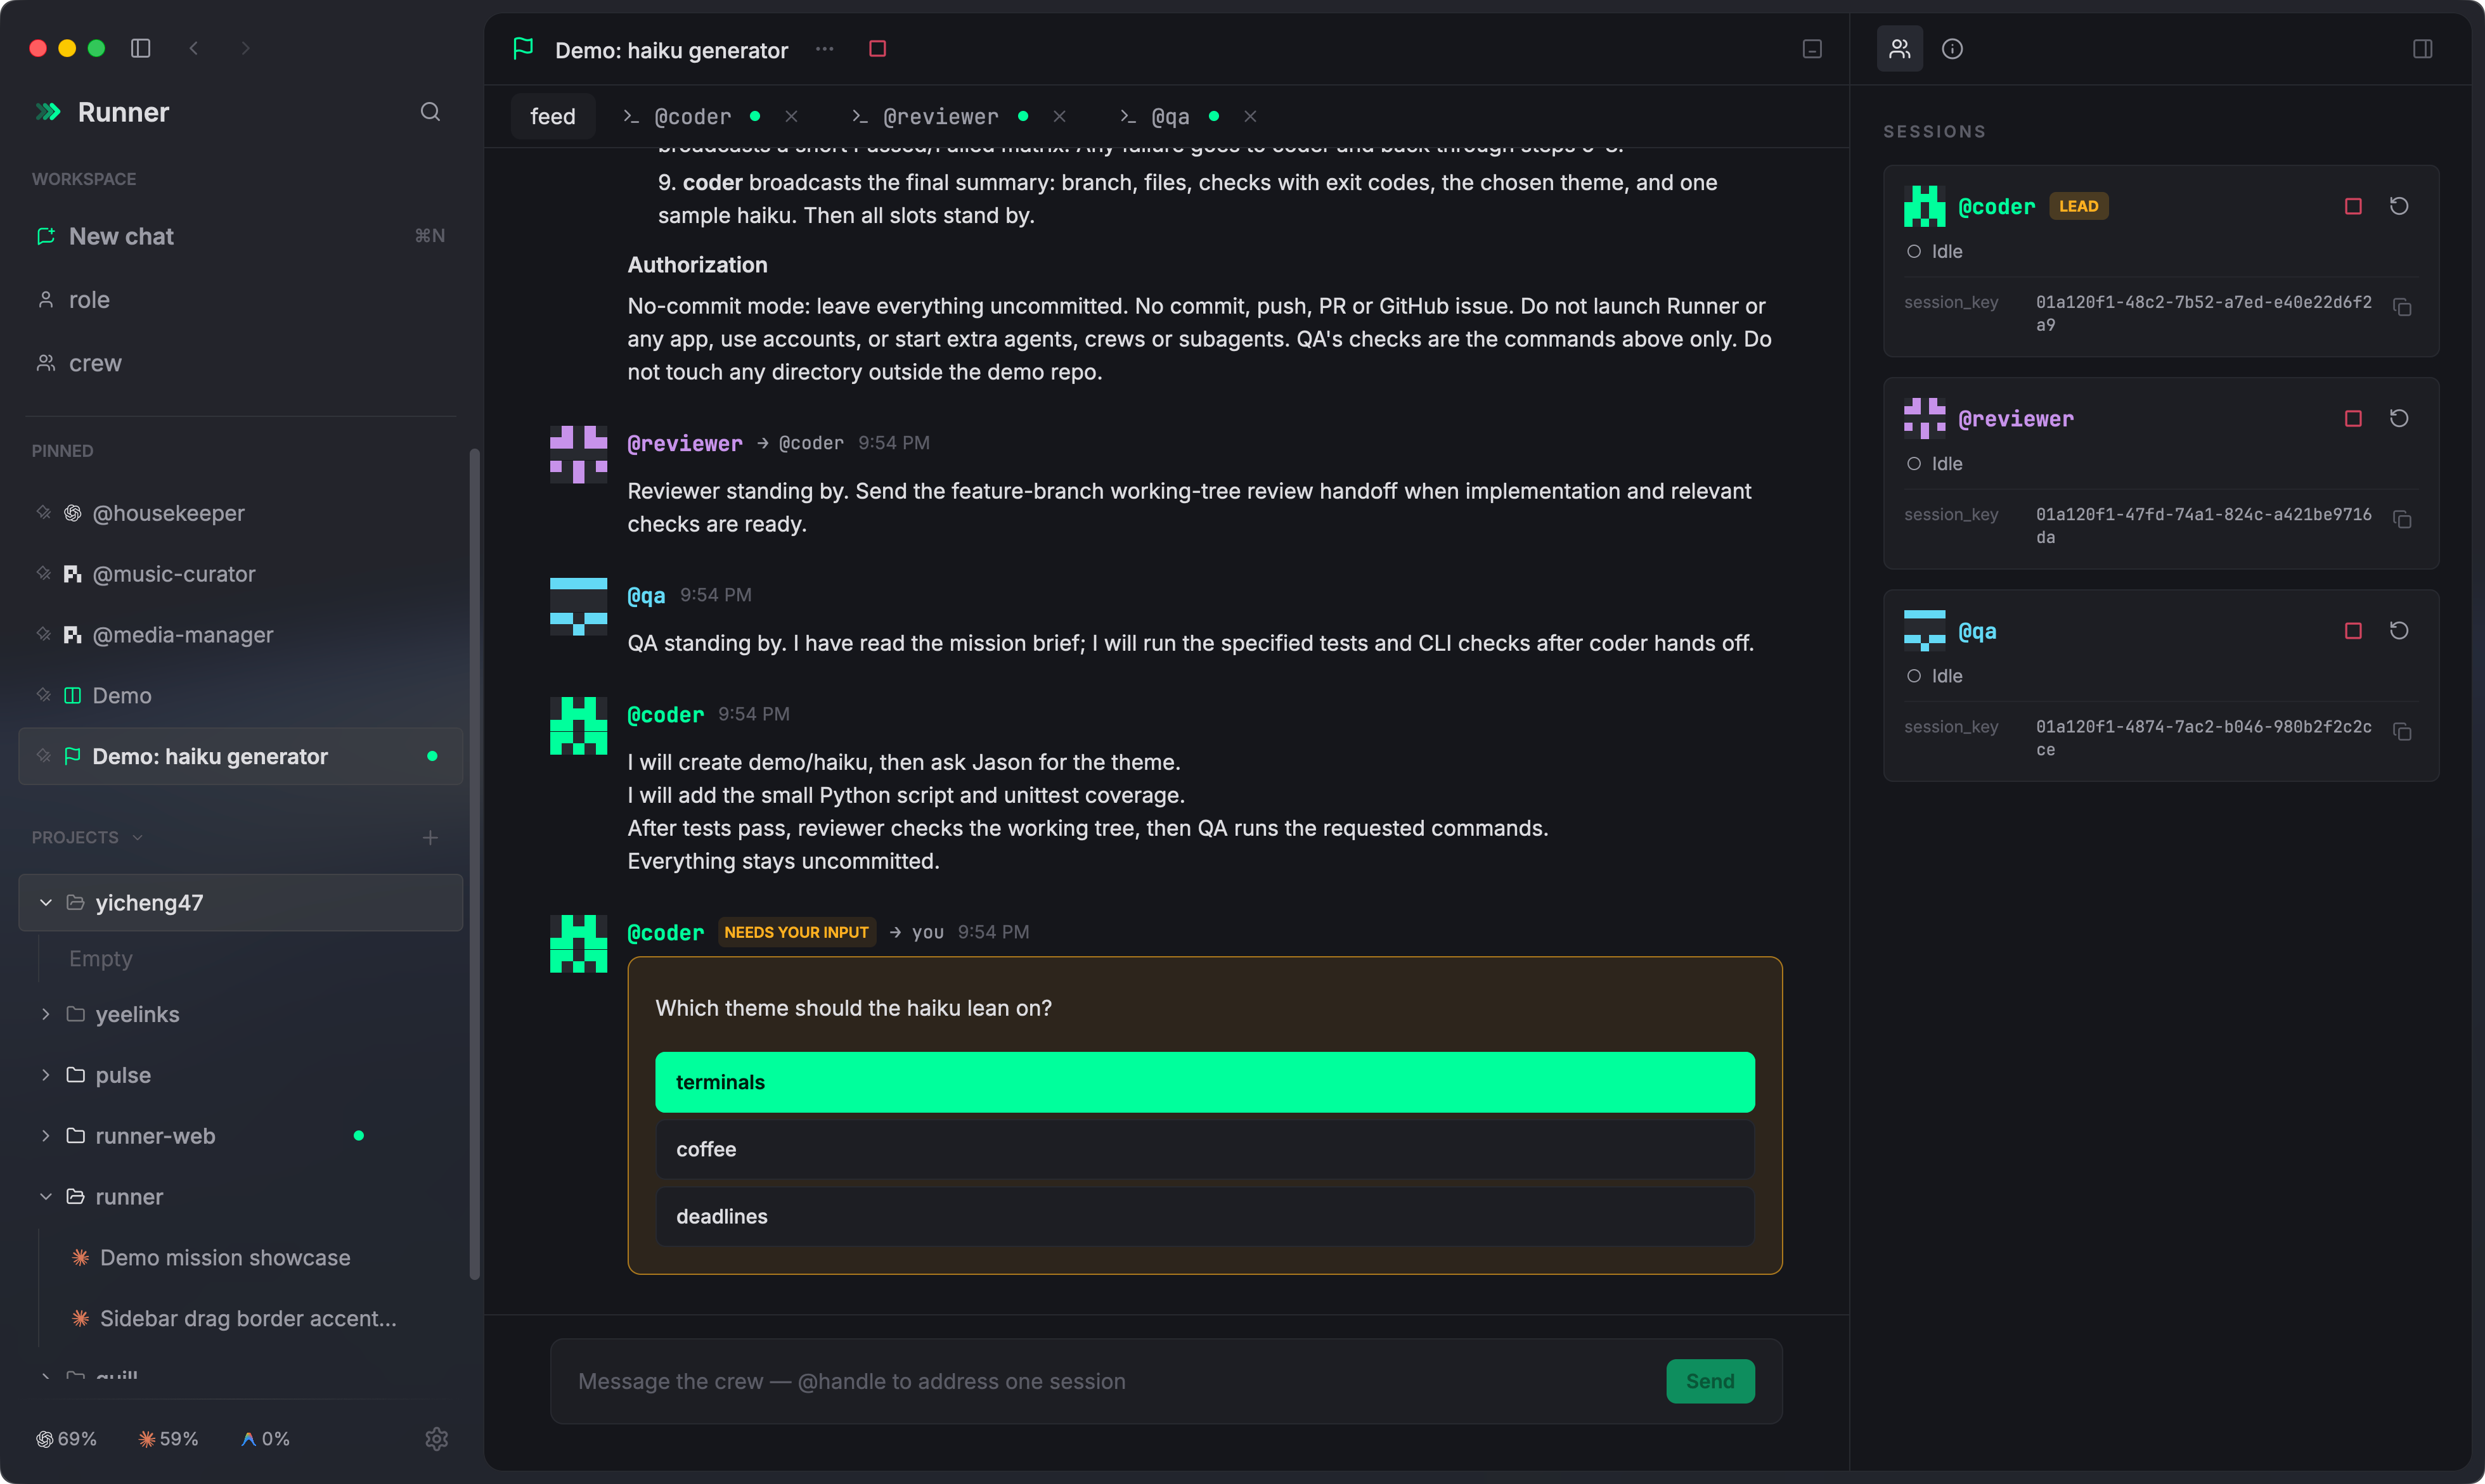Add a new project with plus icon
2485x1484 pixels.
click(430, 837)
